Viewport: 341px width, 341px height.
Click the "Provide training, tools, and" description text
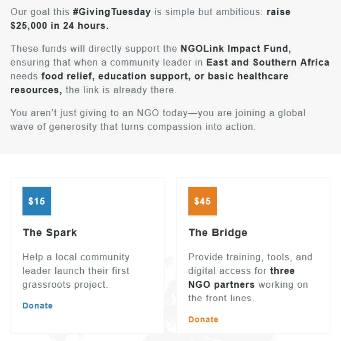[x=250, y=257]
